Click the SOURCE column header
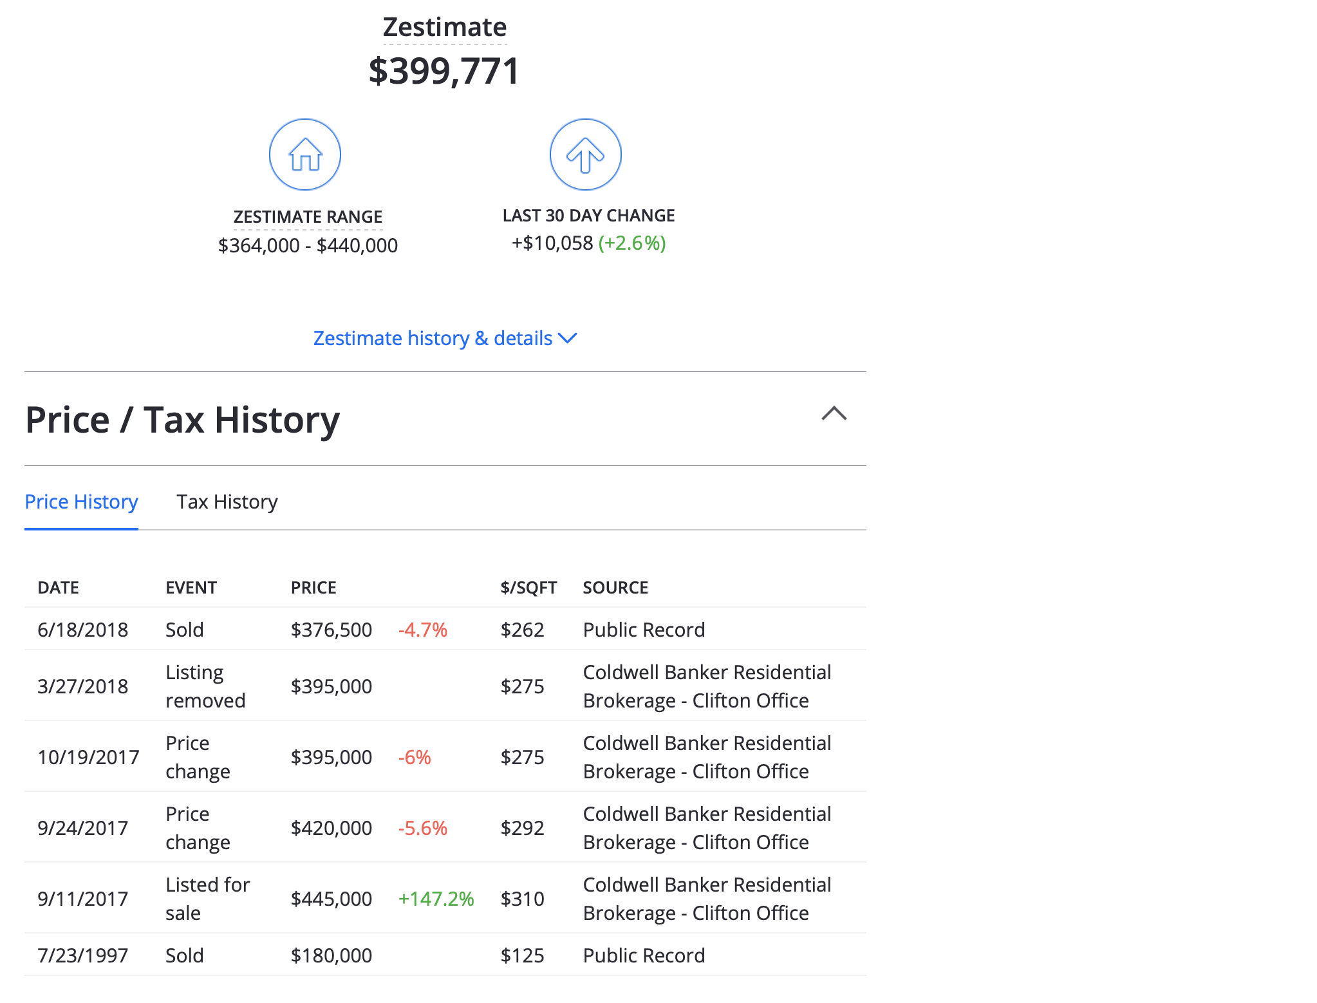Screen dimensions: 1317x1003 [615, 588]
